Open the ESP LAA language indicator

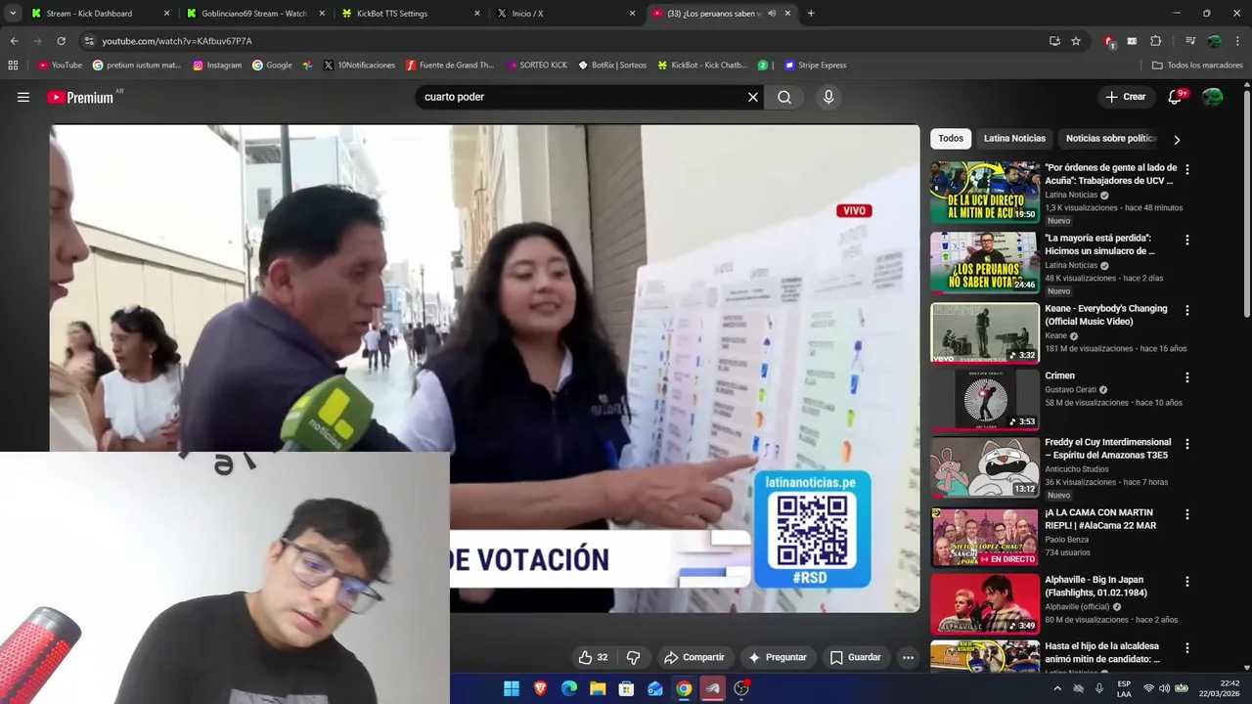click(1124, 688)
